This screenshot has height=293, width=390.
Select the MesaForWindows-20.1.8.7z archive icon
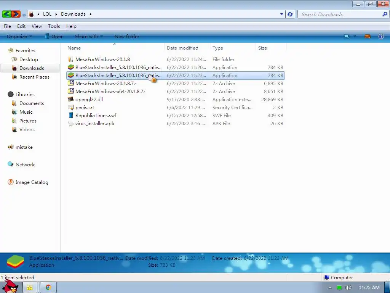coord(71,83)
